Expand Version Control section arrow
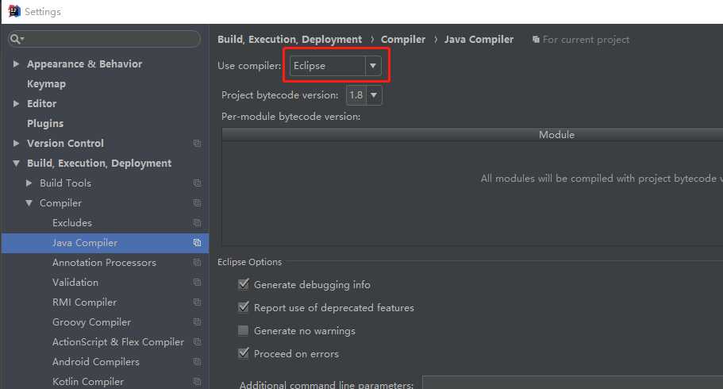The image size is (723, 389). point(16,143)
